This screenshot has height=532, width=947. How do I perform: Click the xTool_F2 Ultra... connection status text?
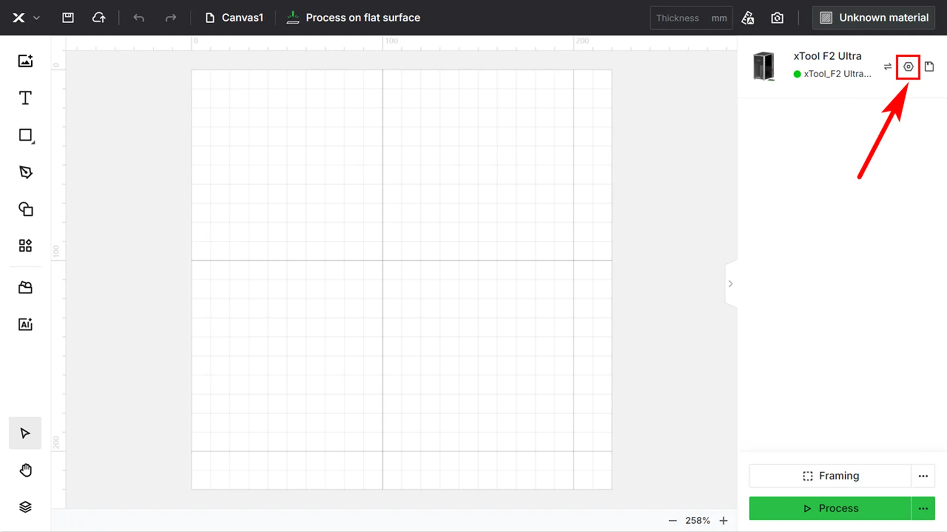(x=837, y=74)
